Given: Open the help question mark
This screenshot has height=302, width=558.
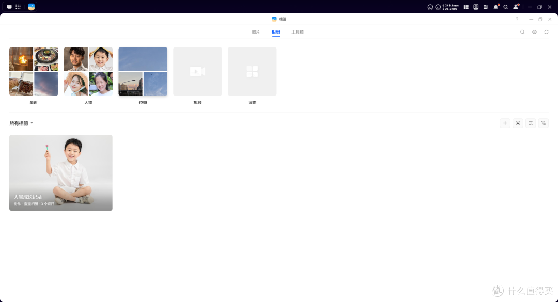Looking at the screenshot, I should [517, 19].
